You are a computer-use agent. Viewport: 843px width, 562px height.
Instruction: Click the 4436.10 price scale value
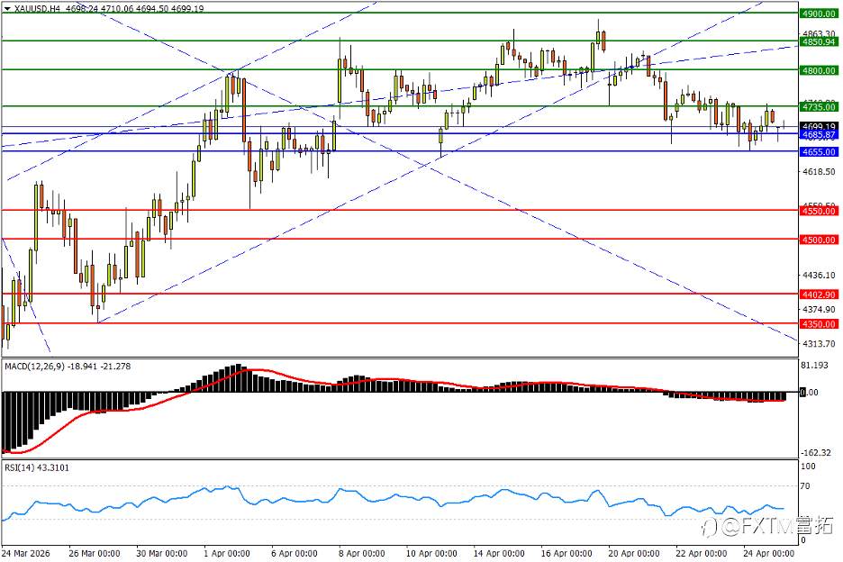point(819,275)
